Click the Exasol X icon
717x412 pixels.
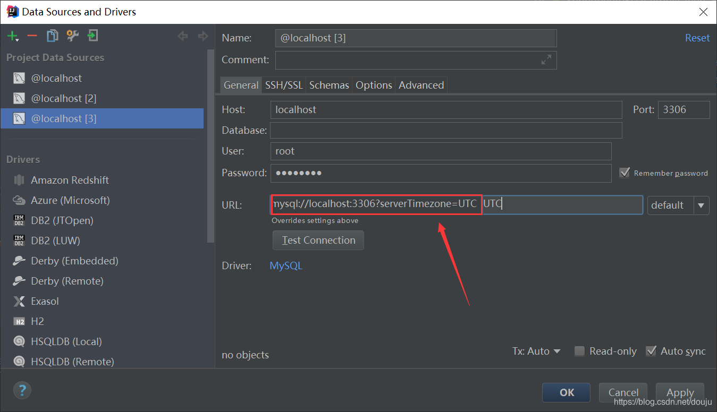[x=19, y=301]
